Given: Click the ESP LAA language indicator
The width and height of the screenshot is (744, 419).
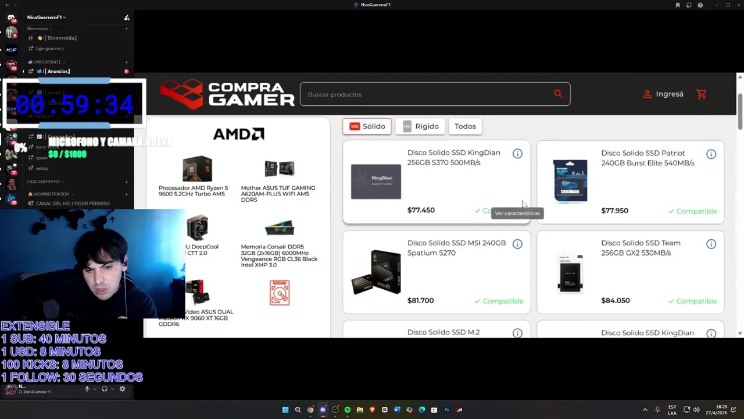Looking at the screenshot, I should [x=672, y=410].
